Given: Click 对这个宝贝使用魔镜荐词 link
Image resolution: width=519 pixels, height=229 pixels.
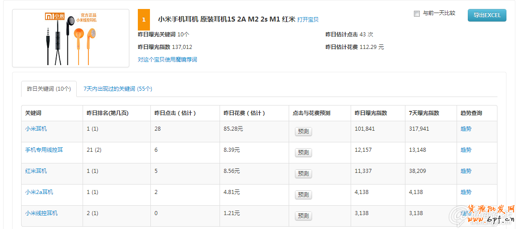Looking at the screenshot, I should (167, 60).
